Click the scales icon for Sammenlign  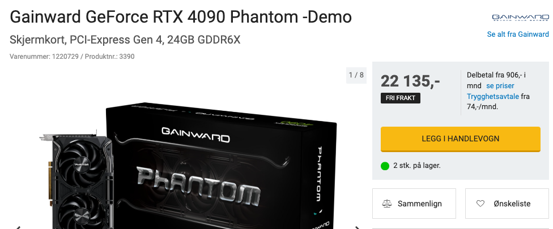pyautogui.click(x=387, y=204)
